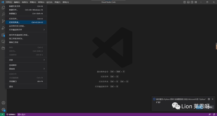Open the Accounts menu icon

coord(3,103)
